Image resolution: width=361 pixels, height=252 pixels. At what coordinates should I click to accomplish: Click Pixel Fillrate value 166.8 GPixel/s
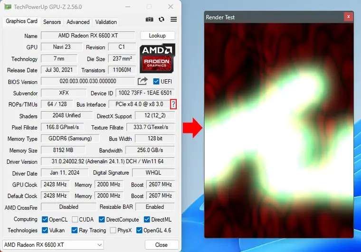click(62, 127)
